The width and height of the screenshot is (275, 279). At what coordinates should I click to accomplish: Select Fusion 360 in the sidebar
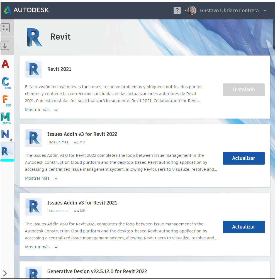click(x=7, y=101)
